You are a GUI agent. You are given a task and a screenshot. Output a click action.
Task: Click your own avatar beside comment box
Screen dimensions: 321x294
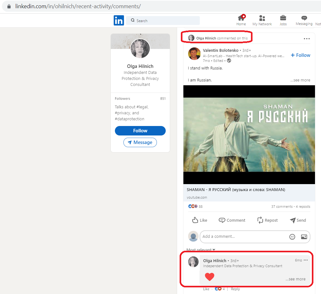(x=193, y=236)
